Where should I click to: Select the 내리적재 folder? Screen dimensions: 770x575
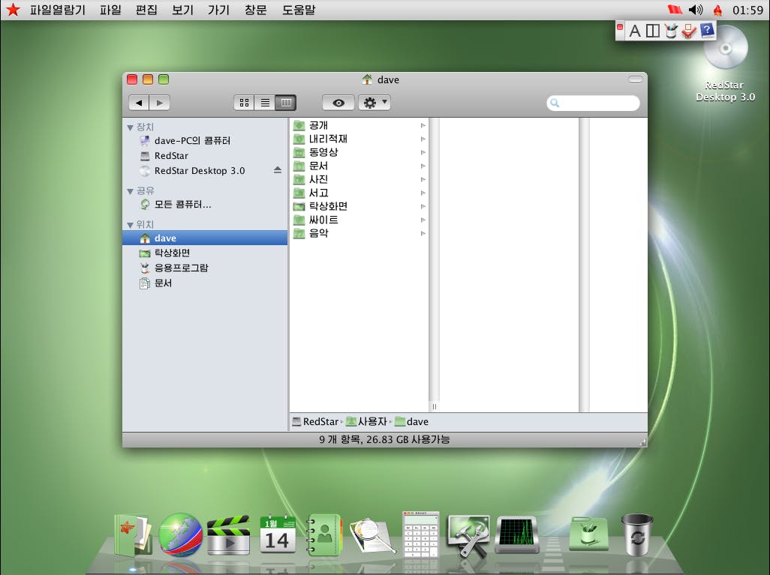coord(359,139)
